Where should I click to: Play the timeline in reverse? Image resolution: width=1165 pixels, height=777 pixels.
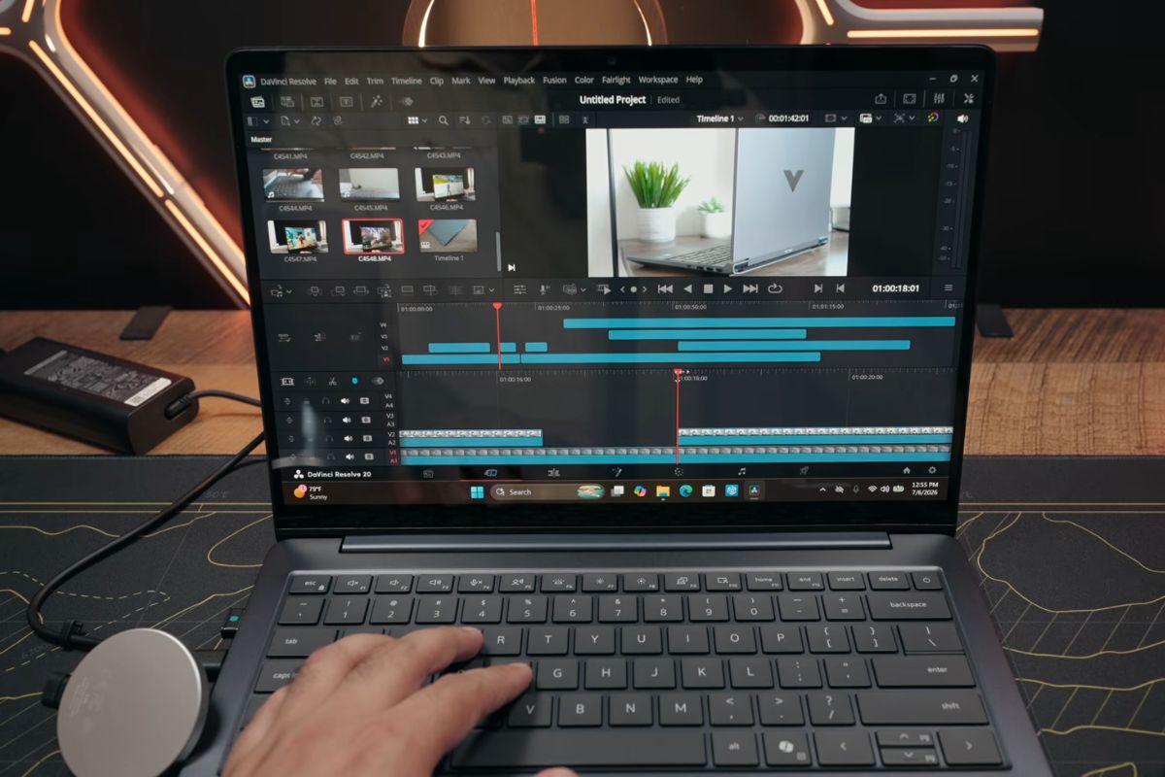[687, 289]
